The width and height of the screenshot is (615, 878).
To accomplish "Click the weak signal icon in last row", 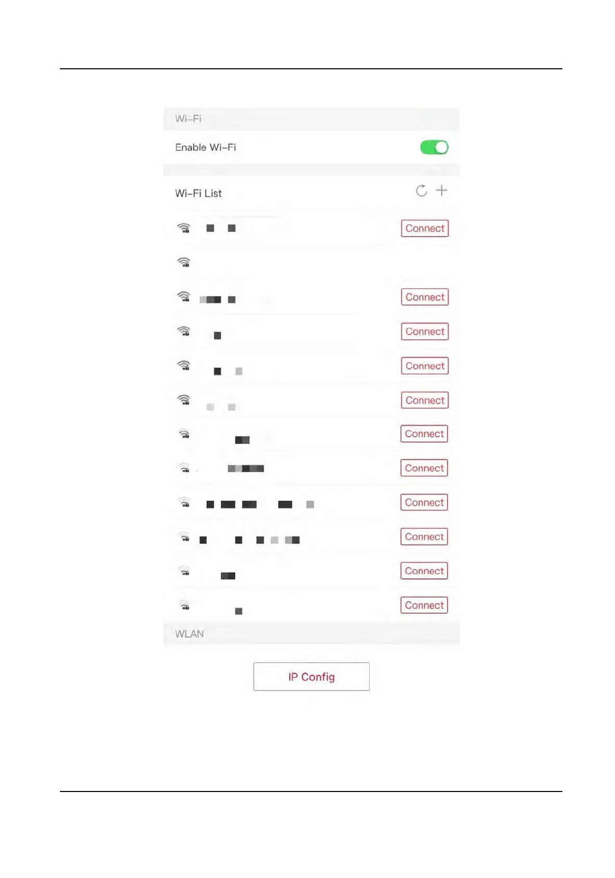I will (184, 605).
